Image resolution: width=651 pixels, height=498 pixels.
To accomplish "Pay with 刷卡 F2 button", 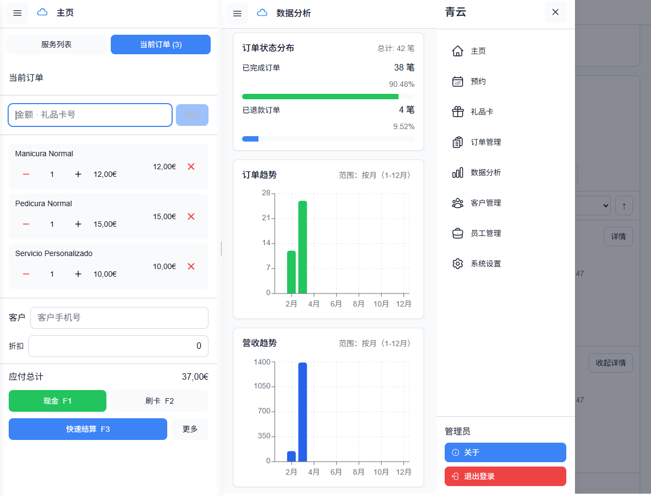I will click(160, 401).
